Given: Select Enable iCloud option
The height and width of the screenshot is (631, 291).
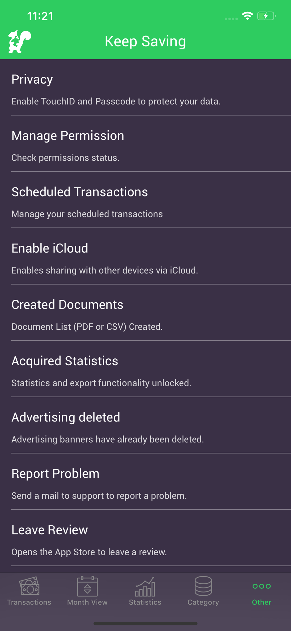Looking at the screenshot, I should 145,257.
